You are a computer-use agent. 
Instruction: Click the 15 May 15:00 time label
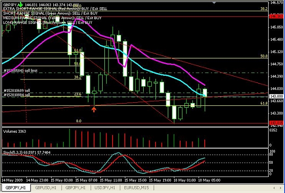[x=135, y=180]
